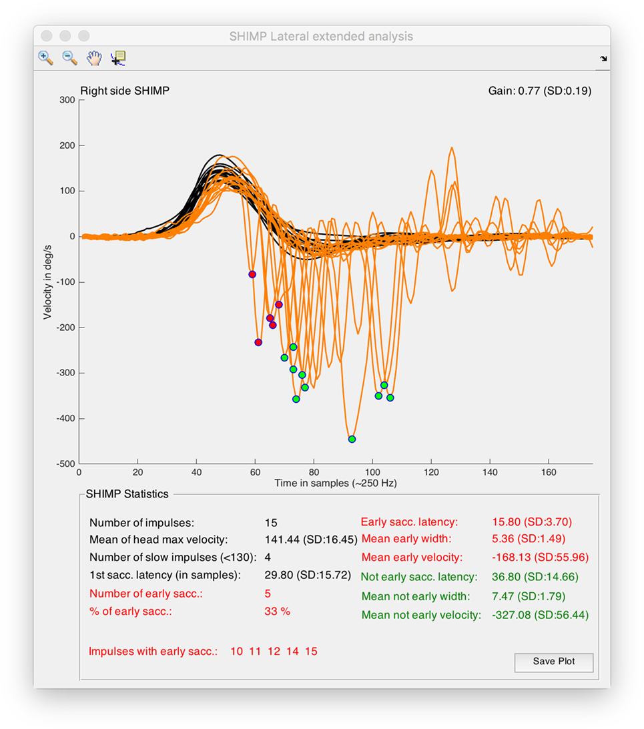Click the Save Plot button

[554, 662]
